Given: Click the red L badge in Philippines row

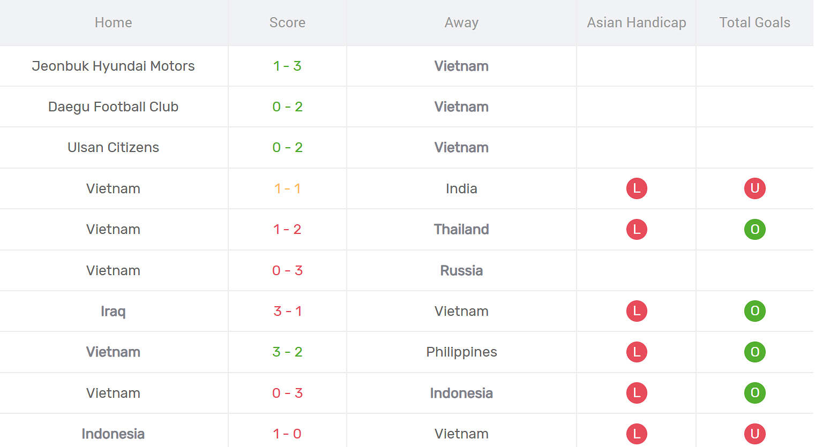Looking at the screenshot, I should click(637, 352).
